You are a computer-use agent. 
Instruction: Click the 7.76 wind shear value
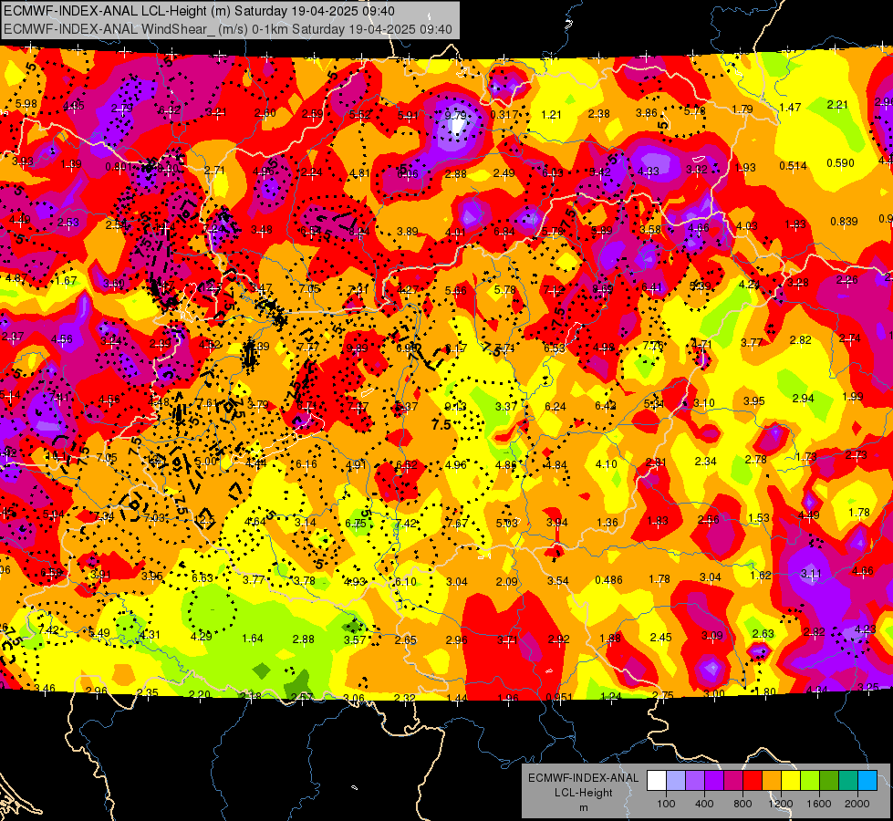[653, 345]
